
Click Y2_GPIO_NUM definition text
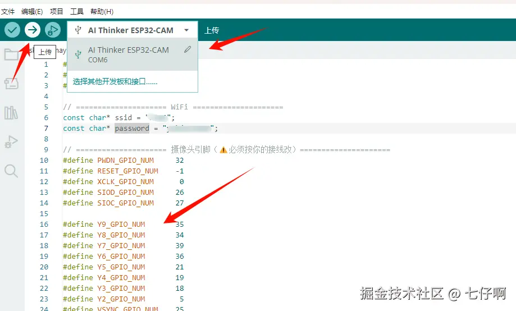click(x=121, y=299)
